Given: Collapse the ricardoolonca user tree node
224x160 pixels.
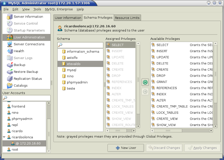Looking at the screenshot, I should pos(4,137).
